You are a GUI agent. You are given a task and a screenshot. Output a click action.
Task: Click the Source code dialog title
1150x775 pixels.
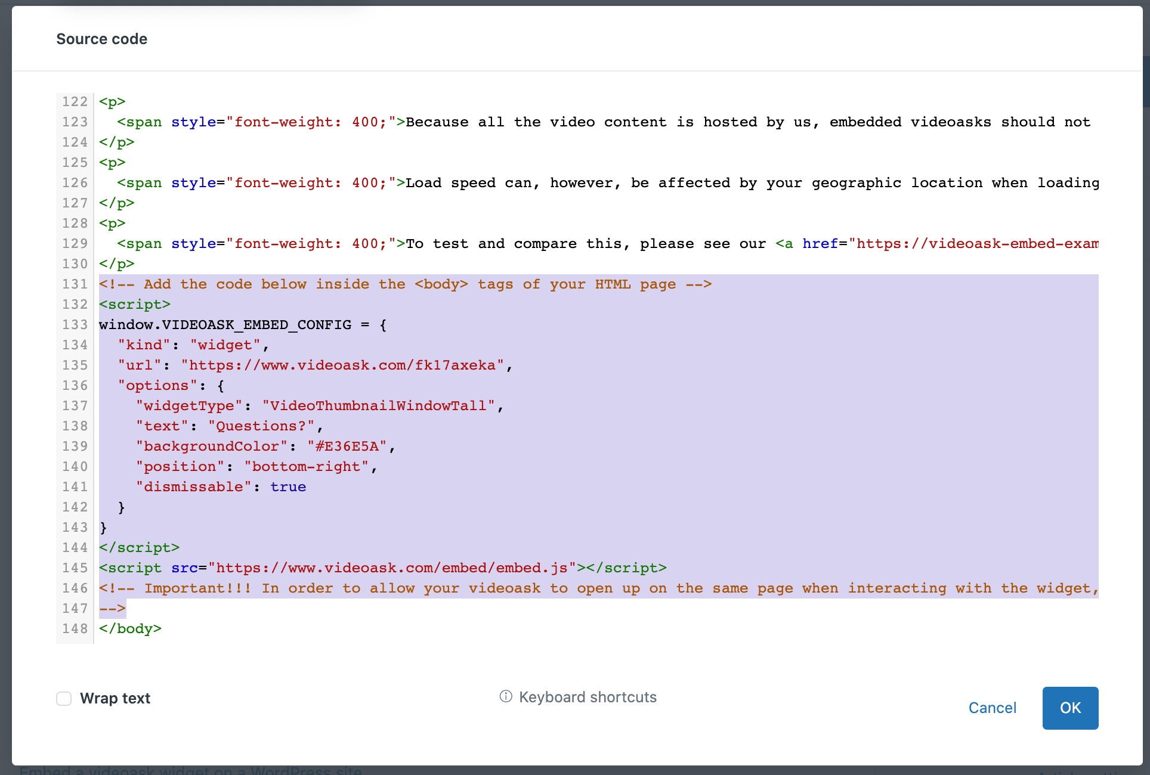click(x=102, y=39)
